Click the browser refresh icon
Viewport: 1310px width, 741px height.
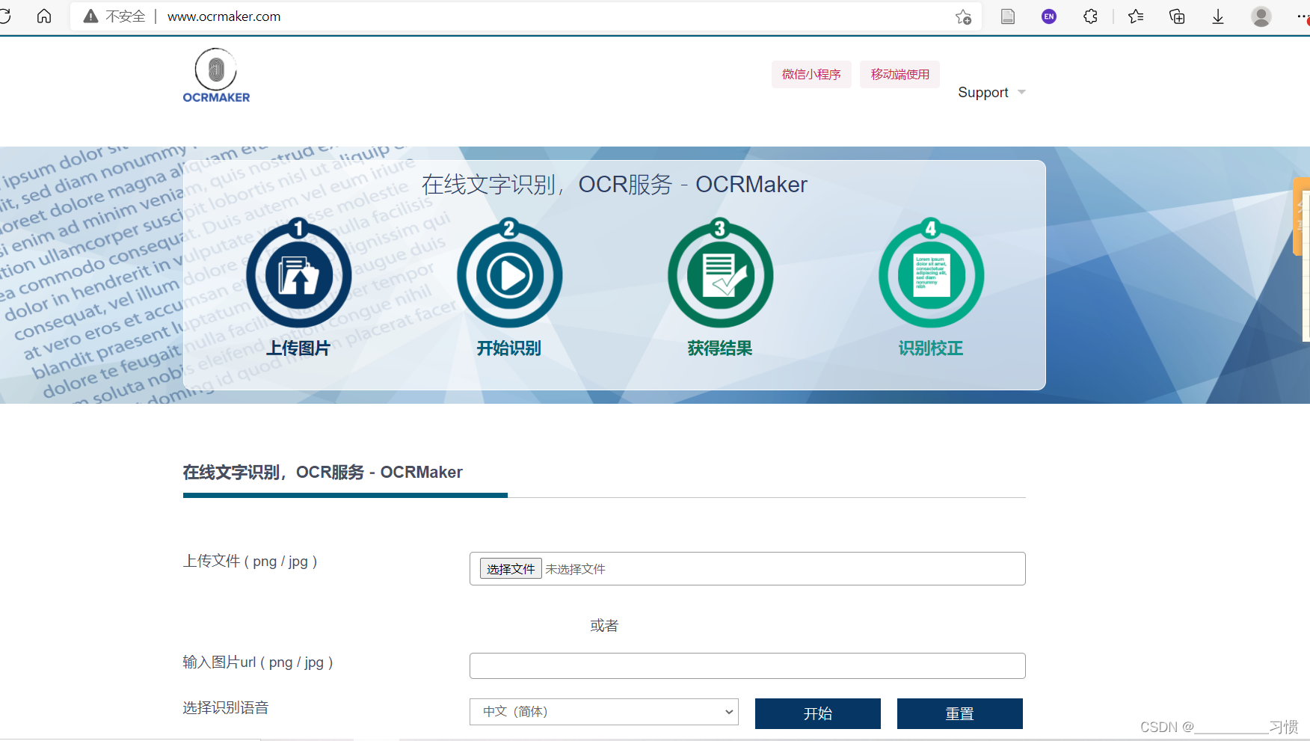point(5,16)
